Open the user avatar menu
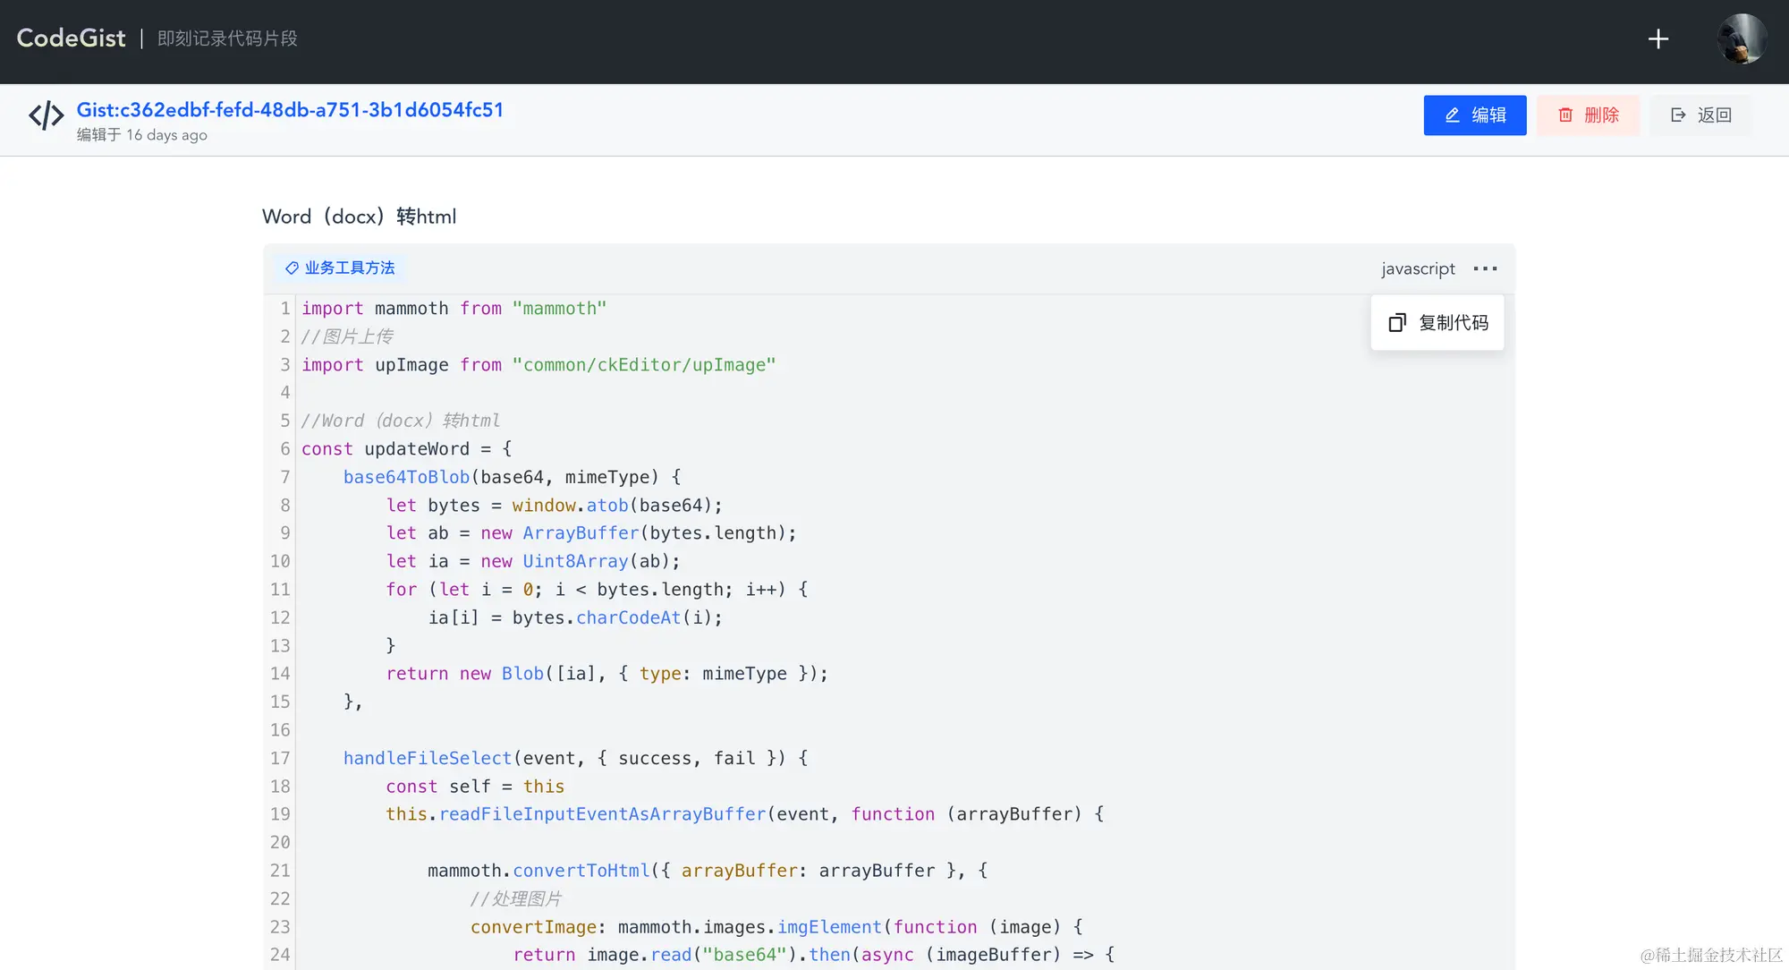 point(1741,38)
